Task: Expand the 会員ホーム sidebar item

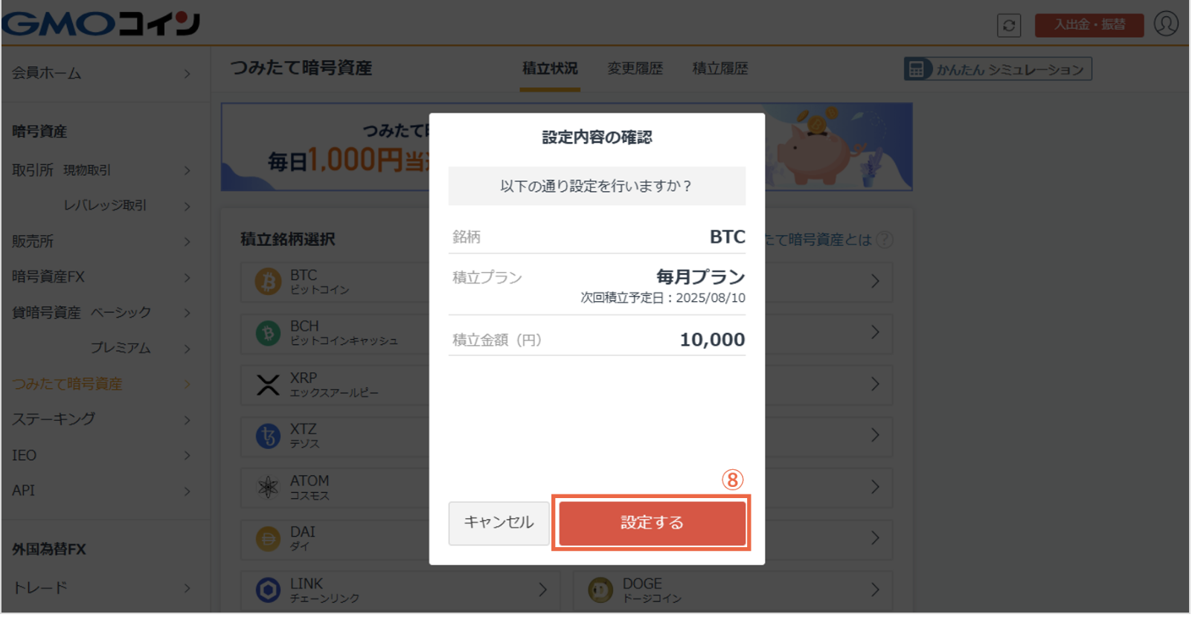Action: [188, 74]
